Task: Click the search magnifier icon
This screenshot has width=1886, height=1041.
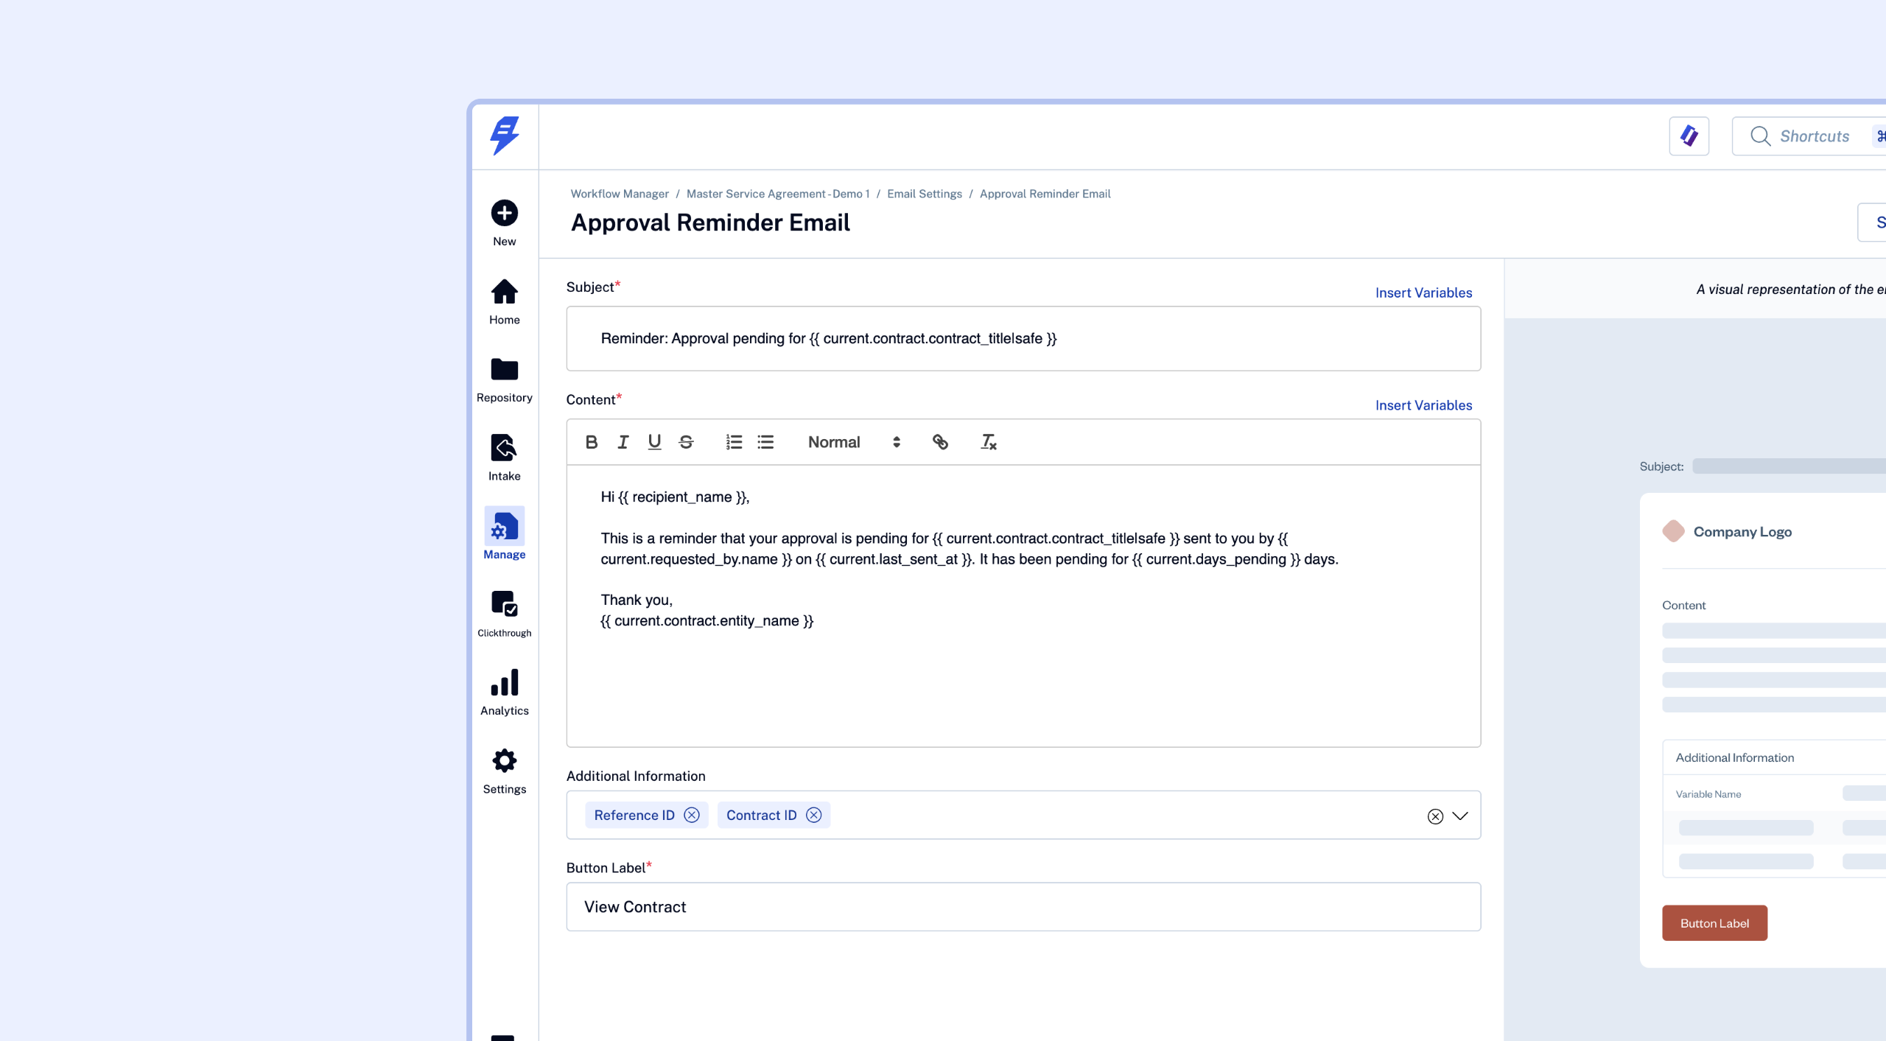Action: pyautogui.click(x=1760, y=136)
